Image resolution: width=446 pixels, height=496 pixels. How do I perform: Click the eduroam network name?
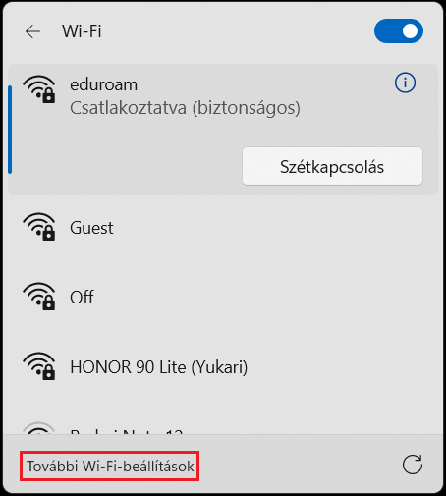pyautogui.click(x=104, y=85)
